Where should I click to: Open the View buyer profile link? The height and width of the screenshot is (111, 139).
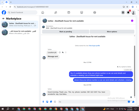94,46
